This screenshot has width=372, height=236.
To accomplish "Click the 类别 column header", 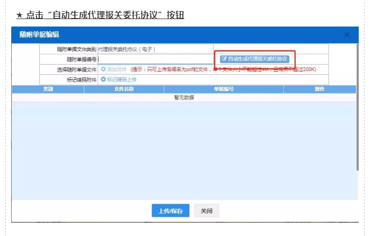I will pos(48,89).
